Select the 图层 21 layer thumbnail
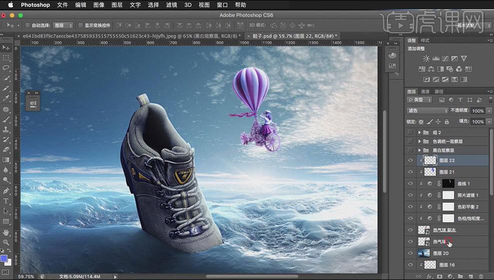Screen dimensions: 494x280 coord(430,172)
